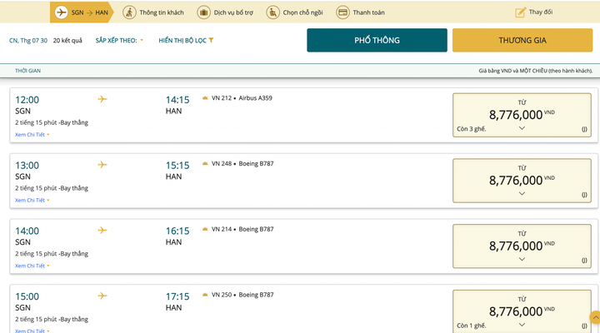Click the filter funnel icon

(212, 40)
